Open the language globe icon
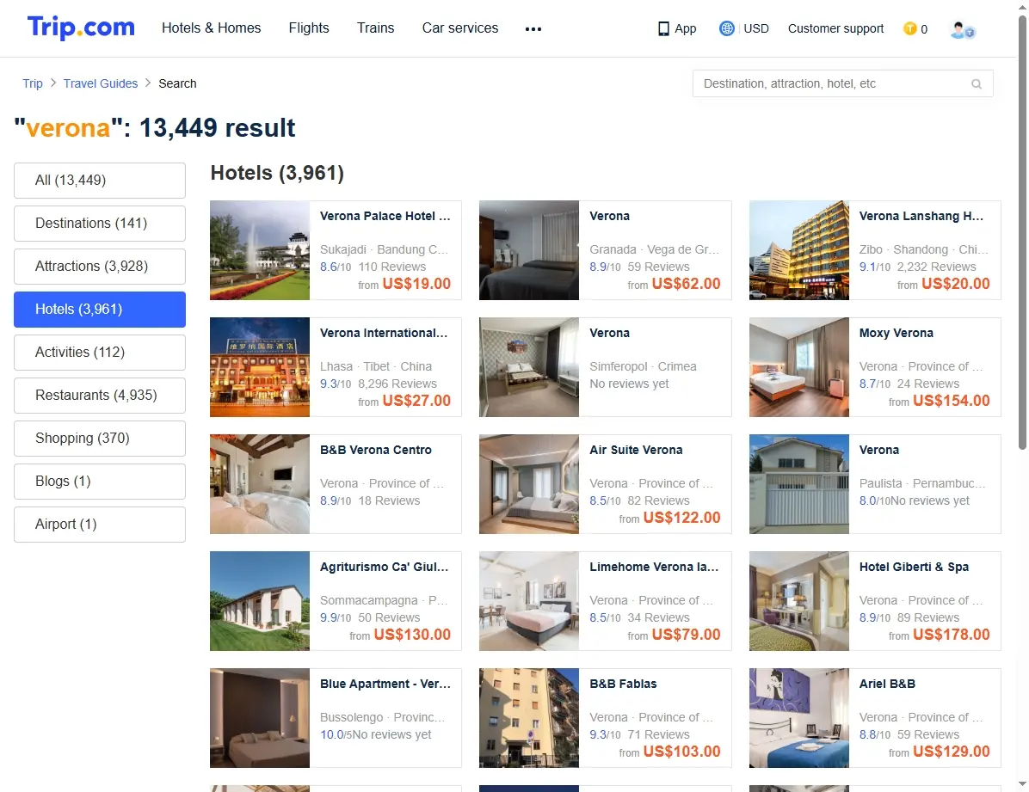This screenshot has height=792, width=1029. click(x=726, y=28)
